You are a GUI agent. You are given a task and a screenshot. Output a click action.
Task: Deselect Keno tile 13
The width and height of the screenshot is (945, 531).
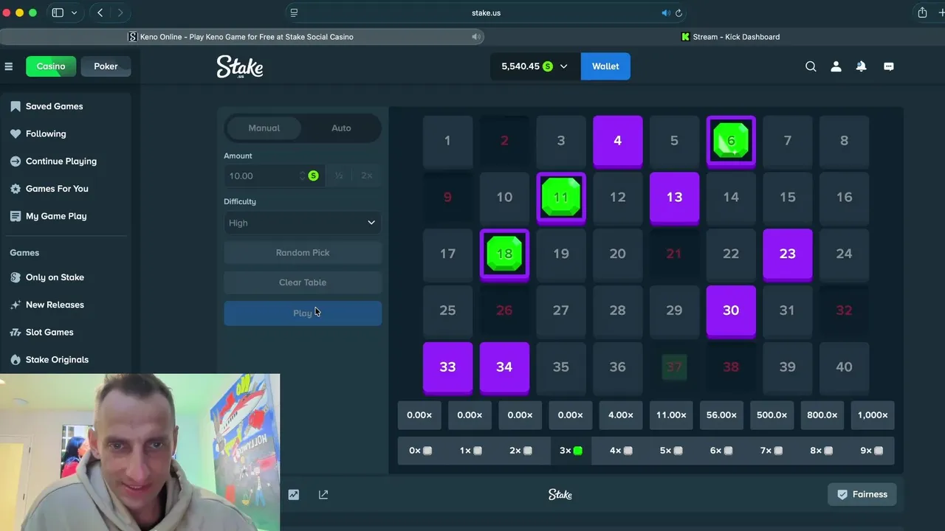tap(674, 198)
